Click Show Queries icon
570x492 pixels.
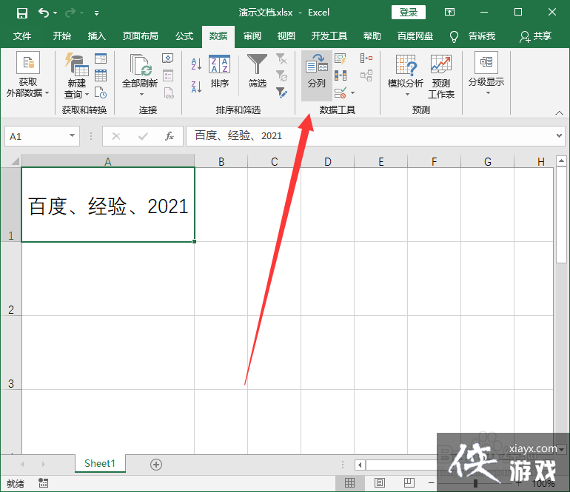coord(101,58)
